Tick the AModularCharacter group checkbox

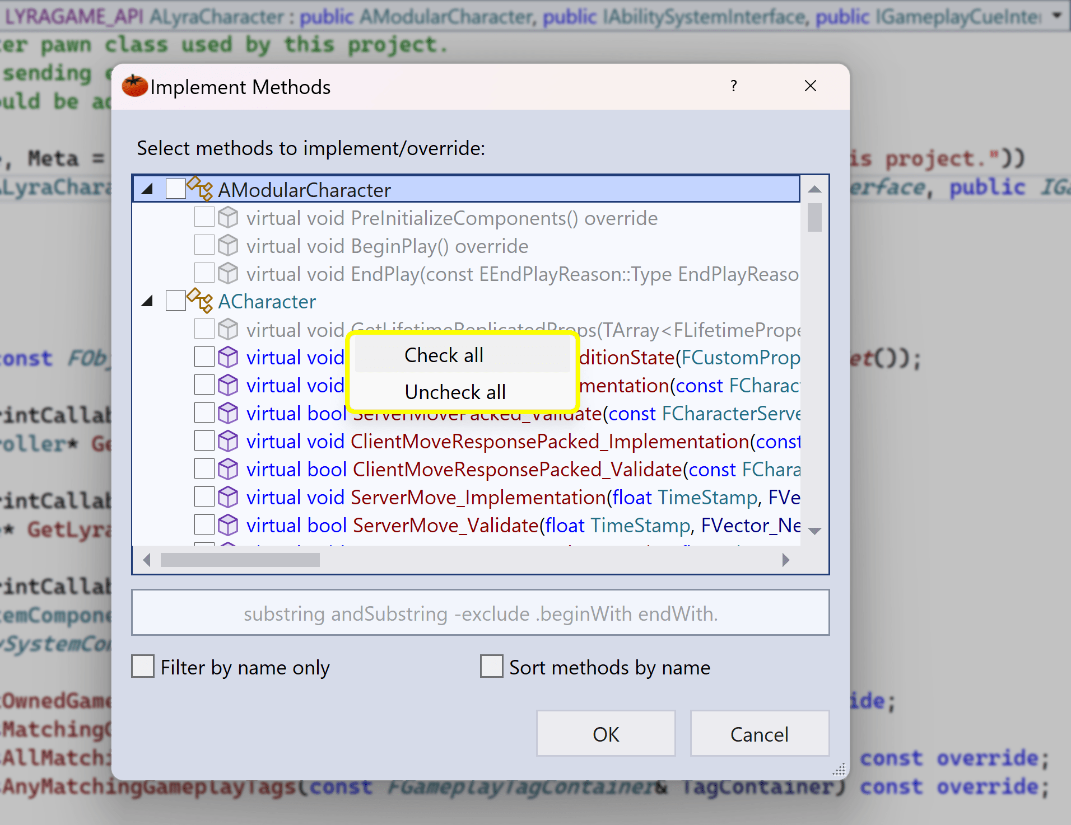[x=176, y=189]
